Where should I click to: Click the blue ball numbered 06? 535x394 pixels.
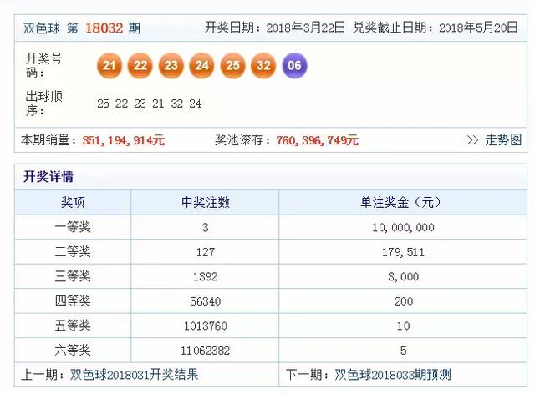(x=294, y=65)
